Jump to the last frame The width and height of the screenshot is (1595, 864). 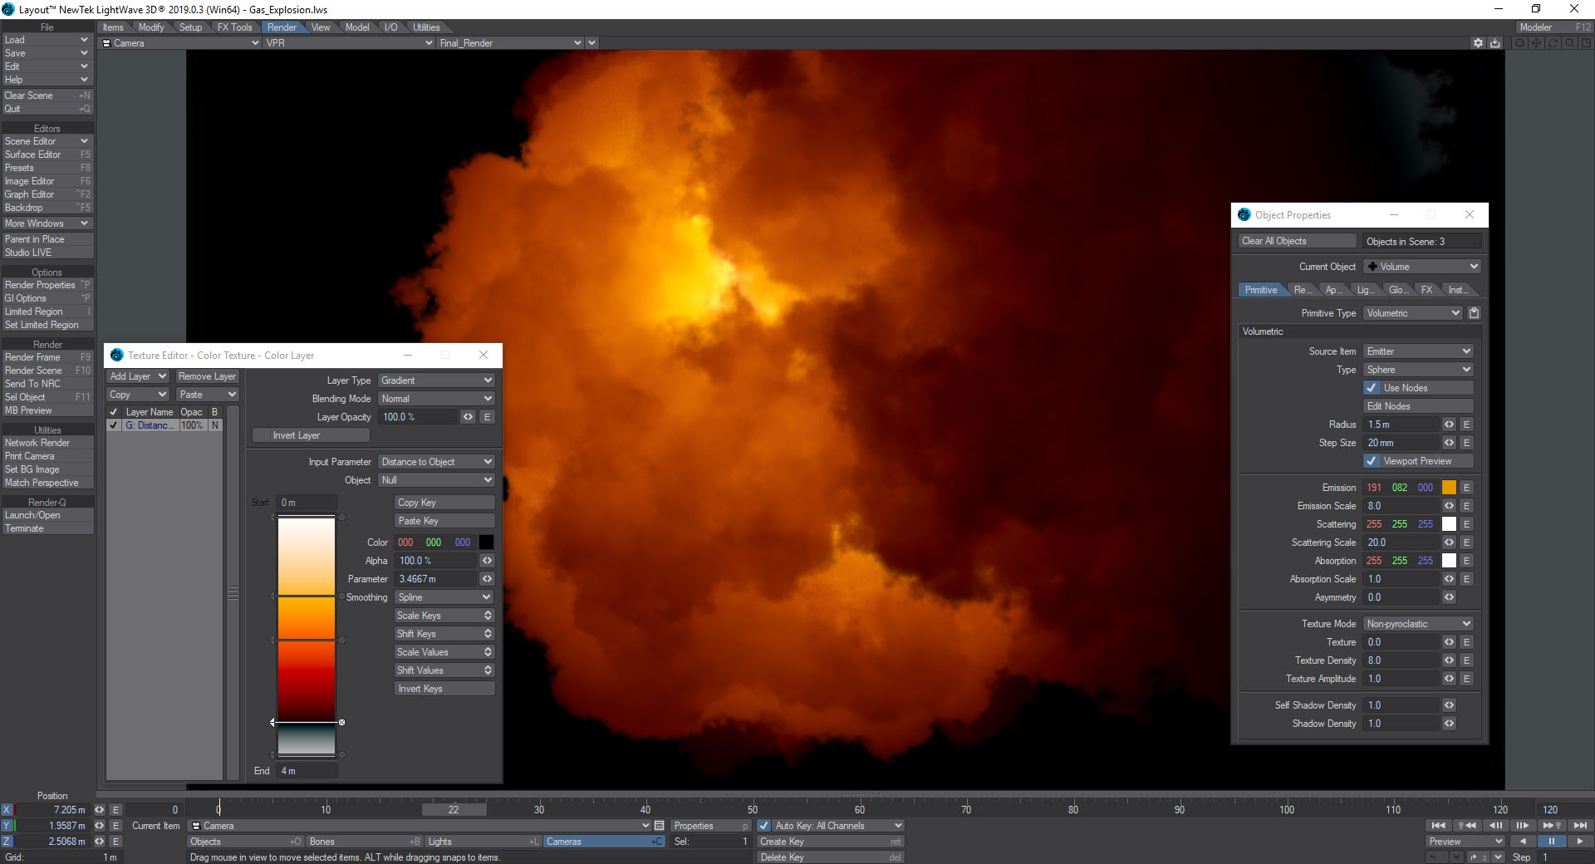click(1580, 825)
